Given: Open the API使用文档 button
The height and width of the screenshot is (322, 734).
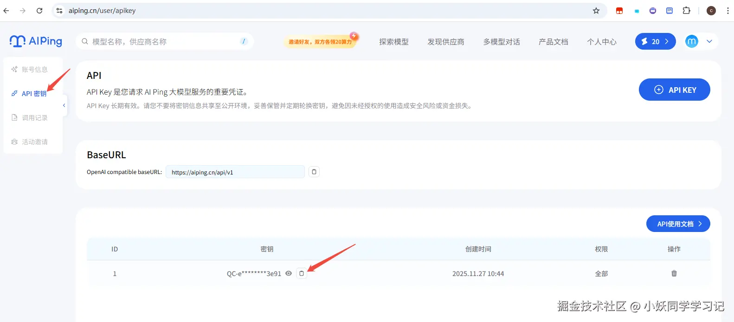Looking at the screenshot, I should point(678,224).
